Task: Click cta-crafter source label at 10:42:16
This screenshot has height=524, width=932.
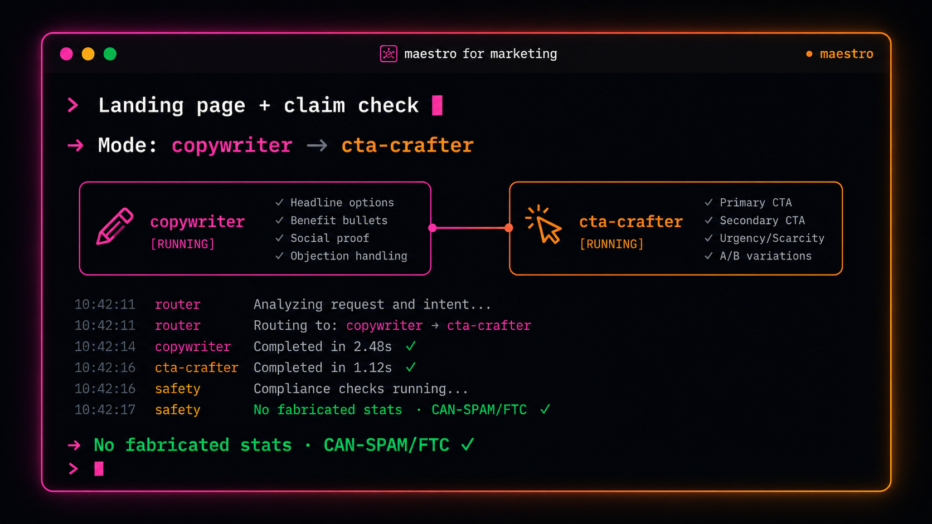Action: tap(197, 368)
